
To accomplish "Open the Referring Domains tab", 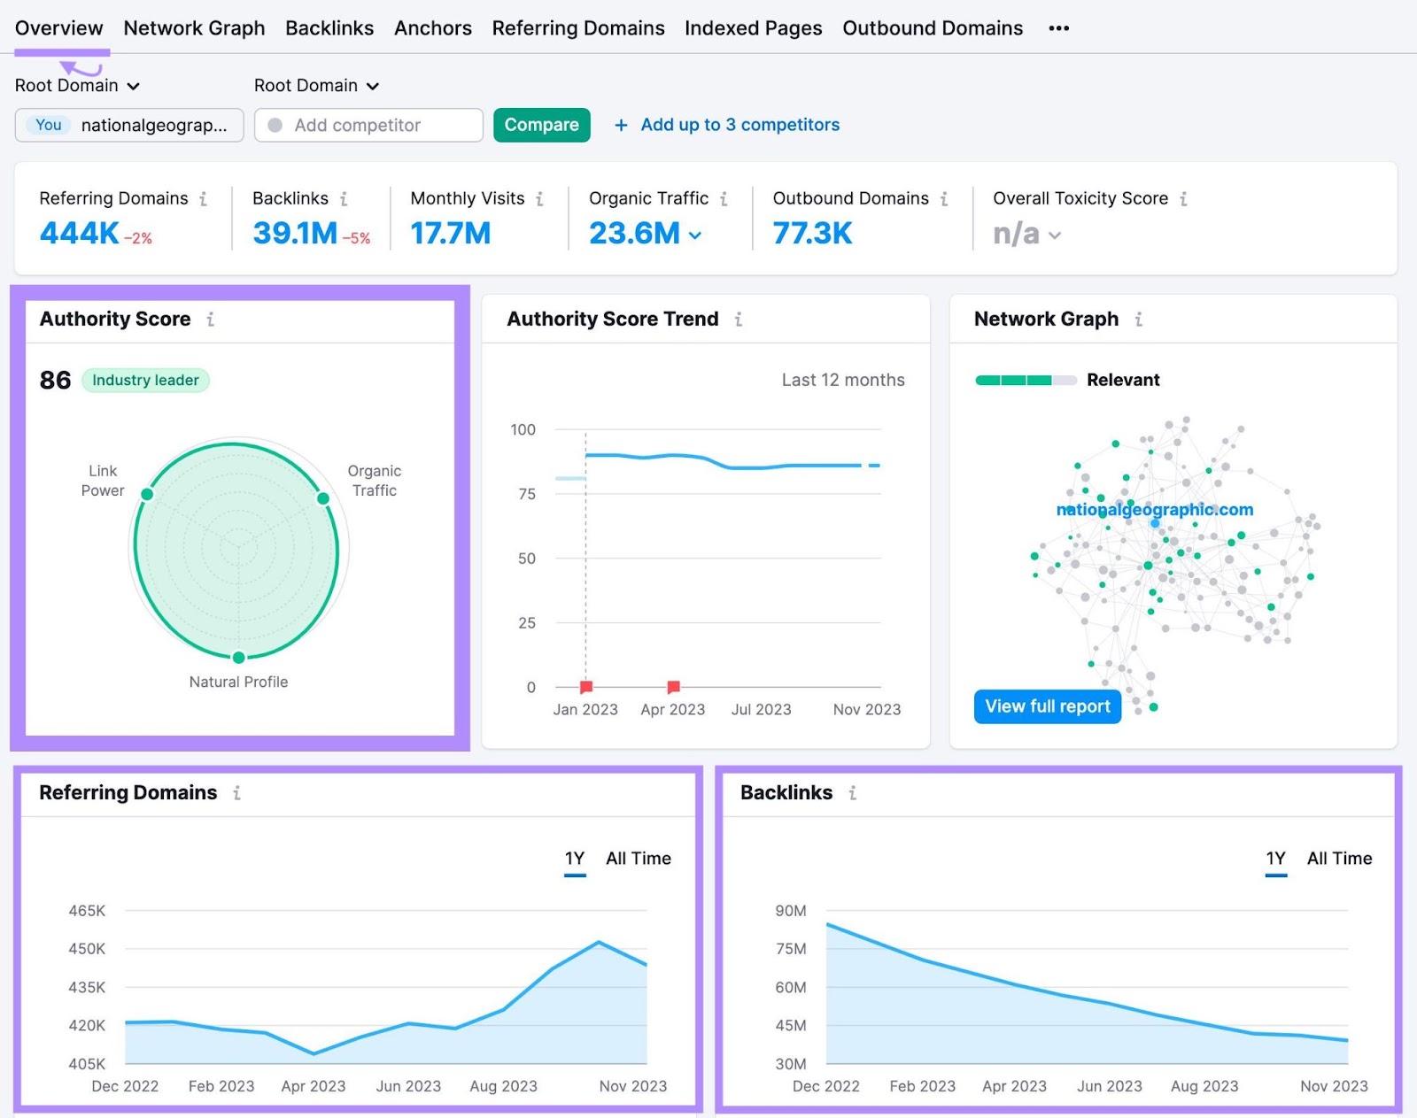I will point(578,28).
